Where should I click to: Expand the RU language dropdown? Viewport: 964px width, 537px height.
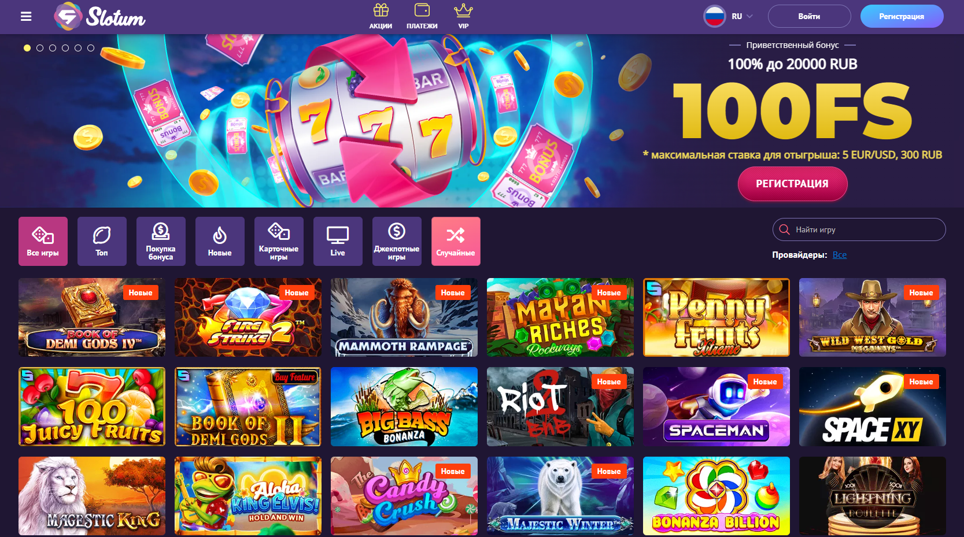(x=729, y=16)
